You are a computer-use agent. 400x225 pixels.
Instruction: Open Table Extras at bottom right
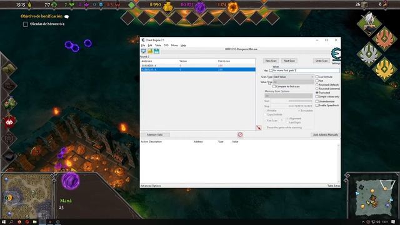(x=333, y=186)
